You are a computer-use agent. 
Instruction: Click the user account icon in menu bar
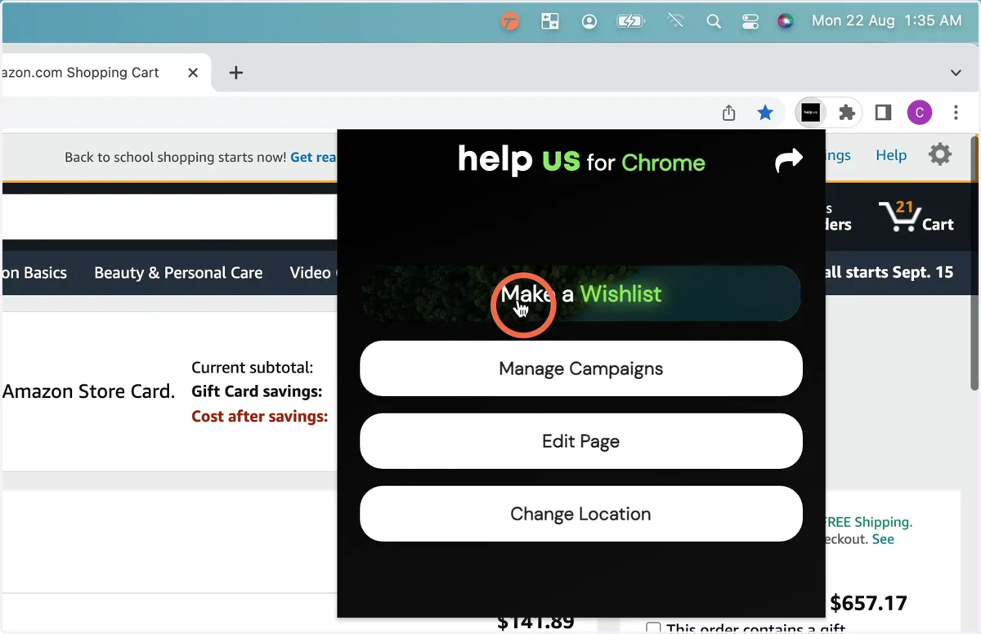click(x=589, y=22)
